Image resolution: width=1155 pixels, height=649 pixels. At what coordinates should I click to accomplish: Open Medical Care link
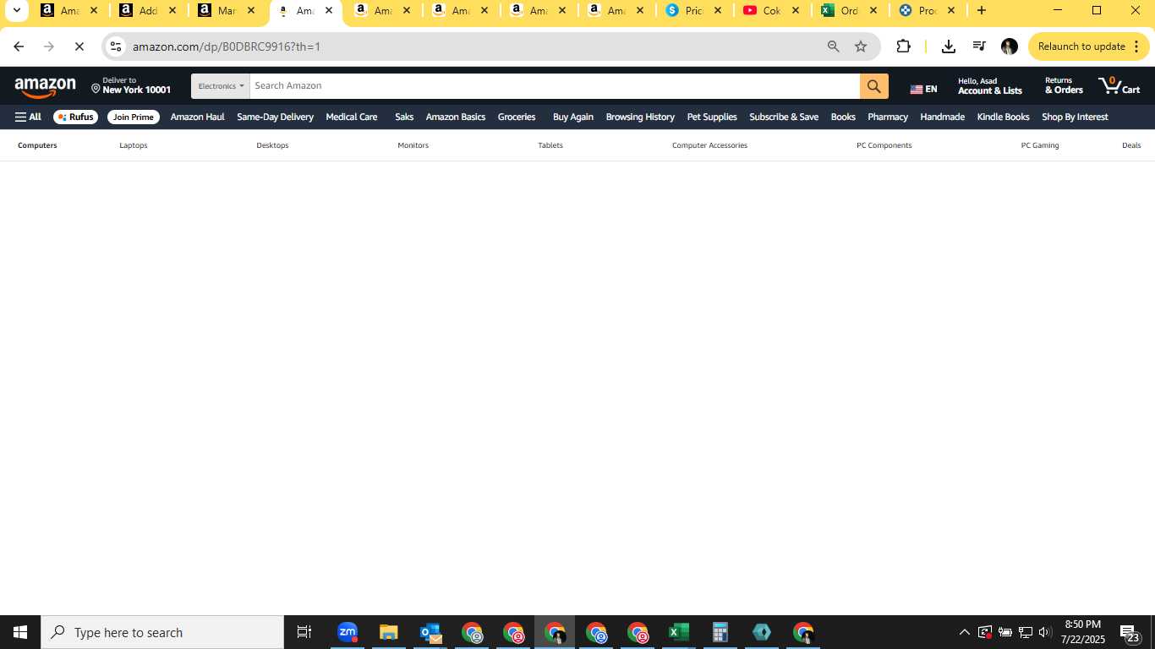(x=352, y=117)
